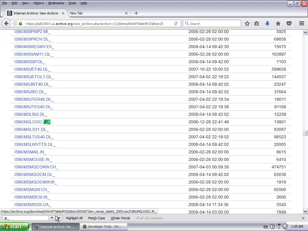The height and width of the screenshot is (231, 308).
Task: Select Internet Archive taskbar button
Action: [55, 226]
